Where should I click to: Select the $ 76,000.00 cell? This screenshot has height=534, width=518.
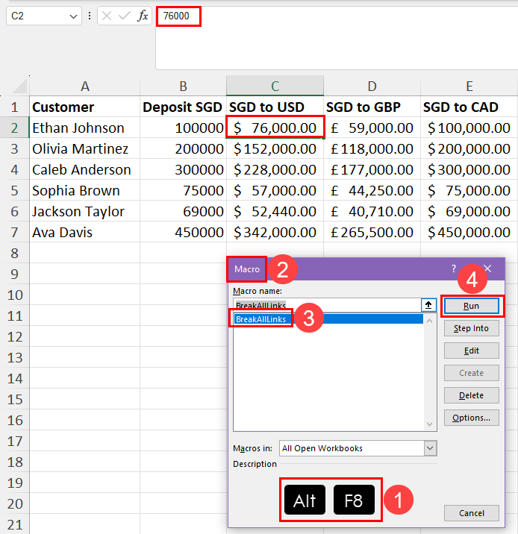(275, 128)
